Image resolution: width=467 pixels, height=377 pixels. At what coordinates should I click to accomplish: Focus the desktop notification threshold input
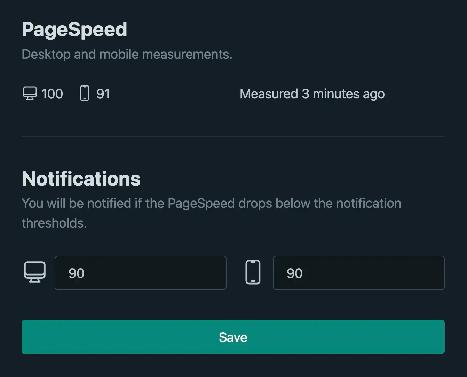[x=141, y=273]
